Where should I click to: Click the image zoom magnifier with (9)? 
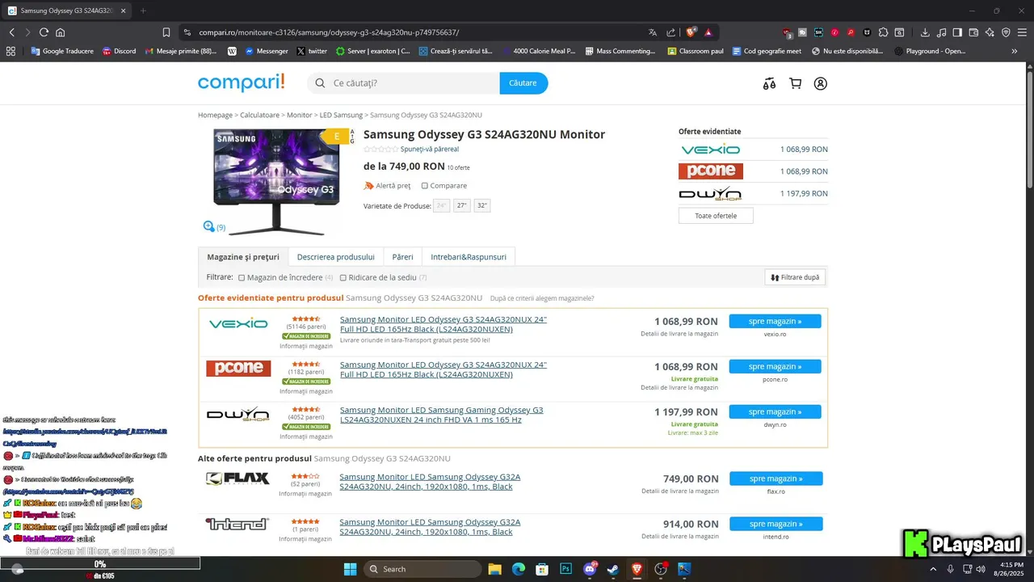coord(214,227)
